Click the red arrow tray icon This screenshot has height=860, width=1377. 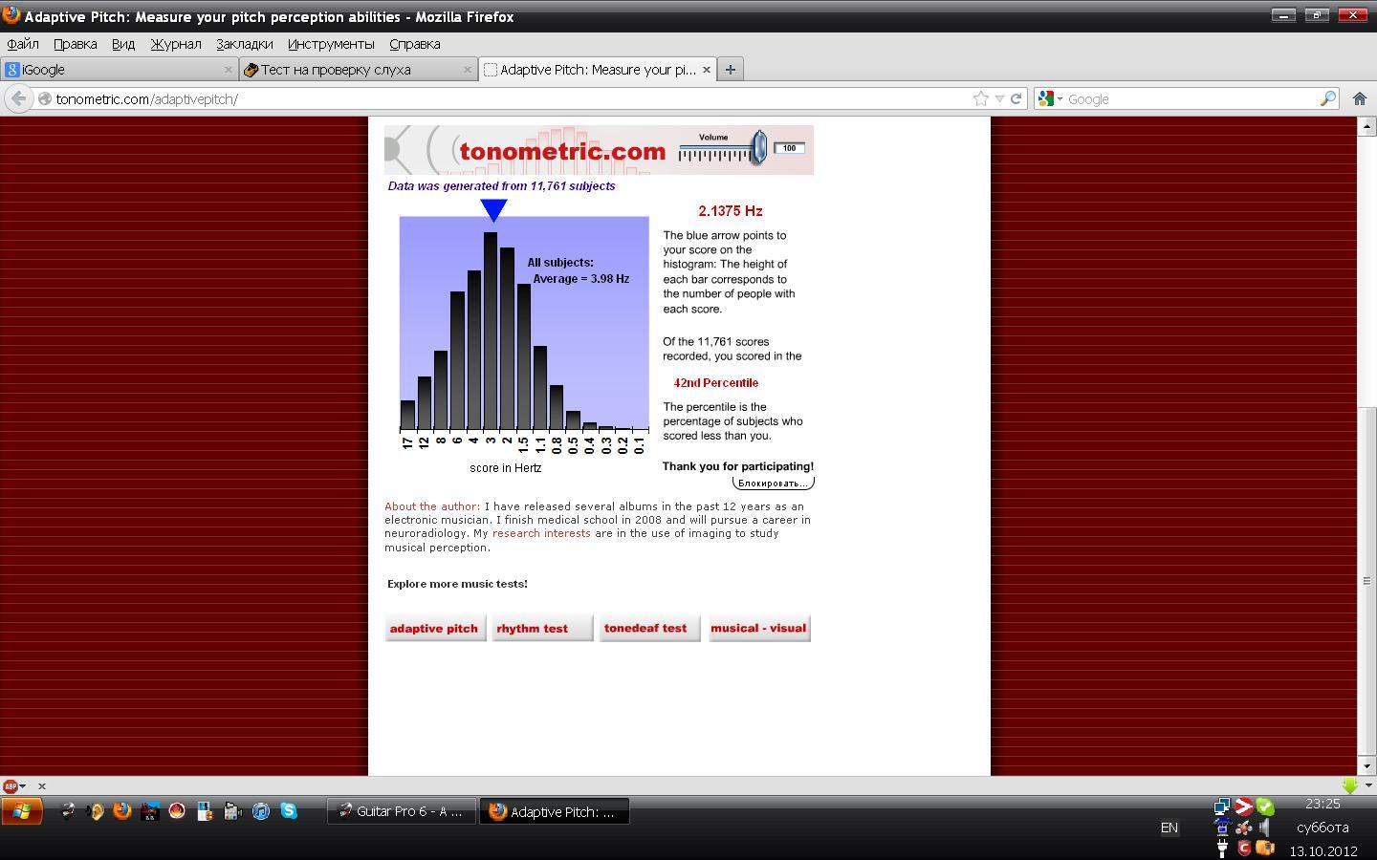click(1243, 806)
